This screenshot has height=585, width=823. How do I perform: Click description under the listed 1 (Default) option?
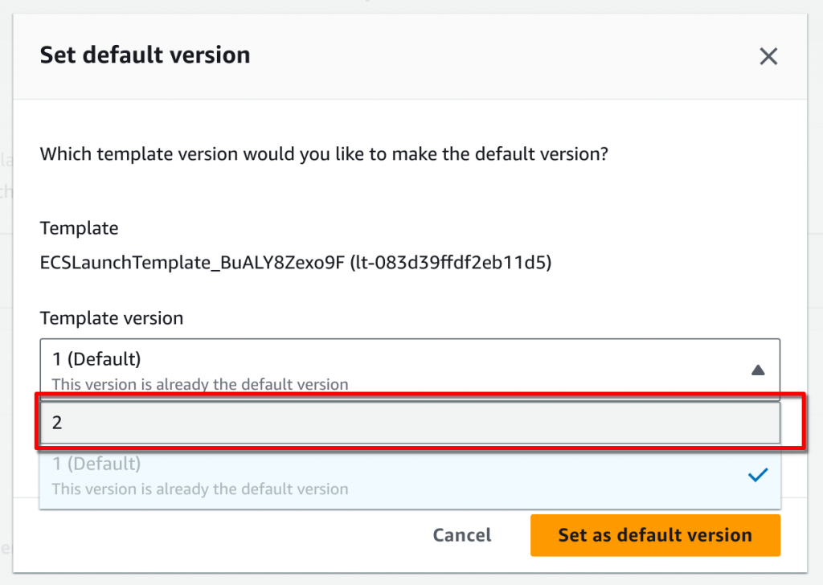click(200, 489)
